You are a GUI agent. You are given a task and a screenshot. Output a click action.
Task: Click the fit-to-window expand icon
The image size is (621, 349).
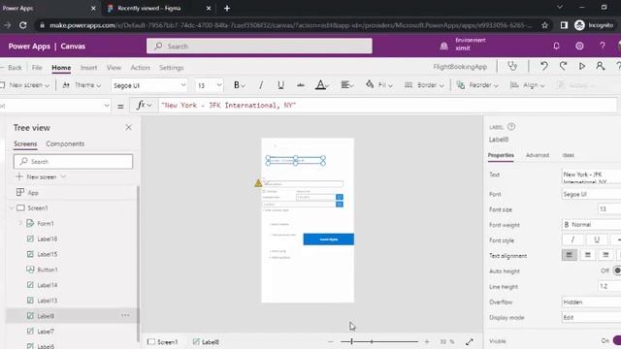pyautogui.click(x=470, y=341)
